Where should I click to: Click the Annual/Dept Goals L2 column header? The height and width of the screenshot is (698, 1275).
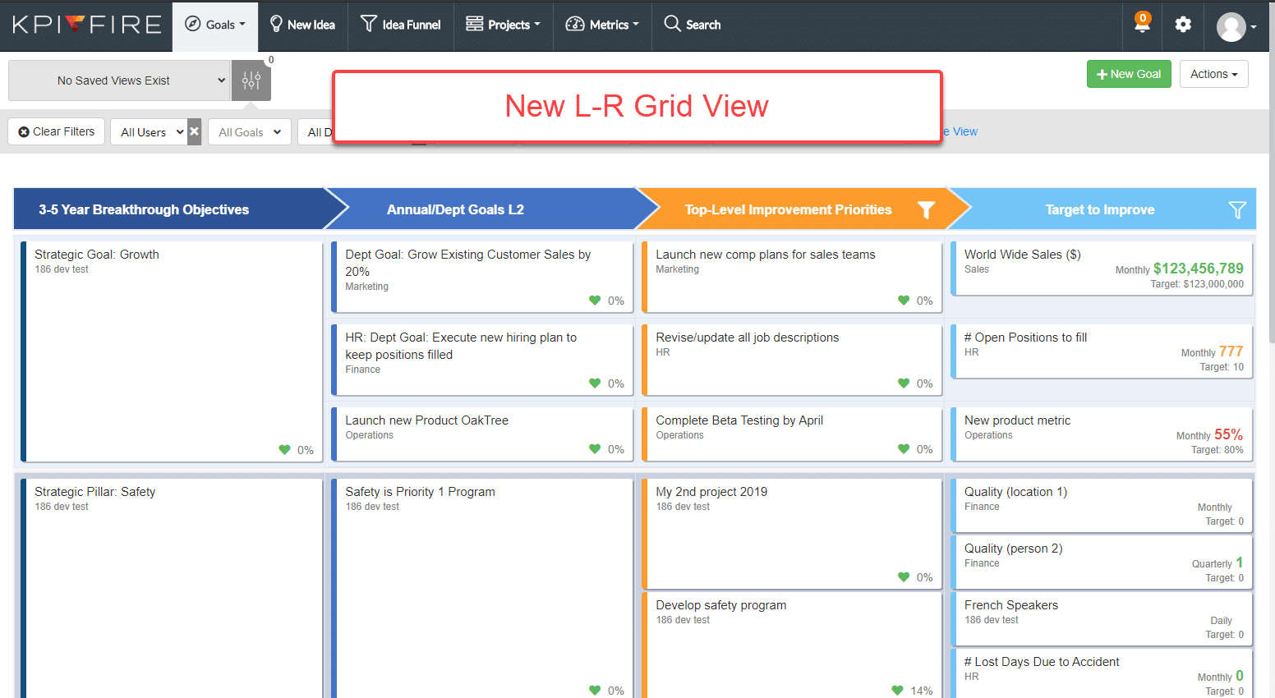455,210
